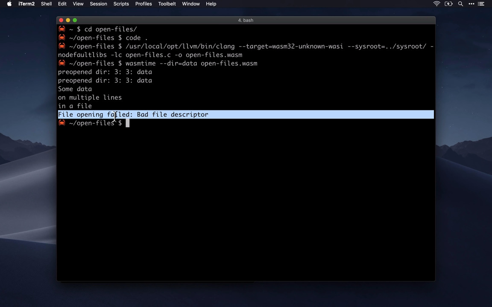This screenshot has width=492, height=307.
Task: Click the terminal cursor block at the prompt
Action: pyautogui.click(x=127, y=123)
